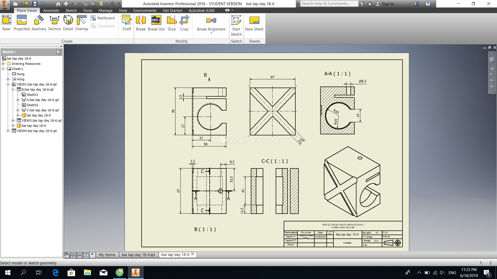Click the New document icon in quick access toolbar
Image resolution: width=497 pixels, height=279 pixels.
[x=16, y=4]
